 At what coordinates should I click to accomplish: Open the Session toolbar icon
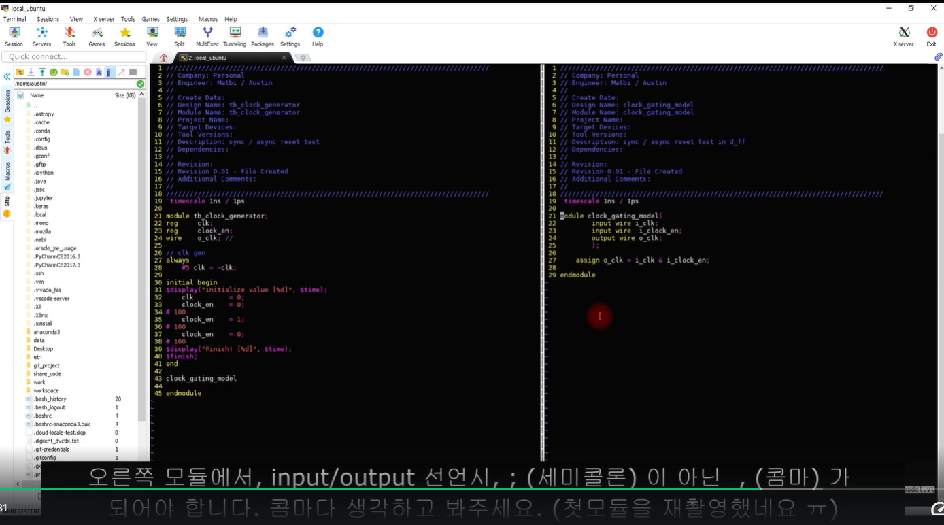point(14,37)
